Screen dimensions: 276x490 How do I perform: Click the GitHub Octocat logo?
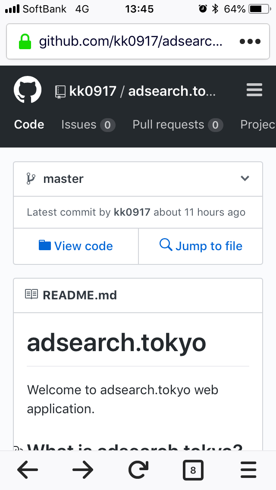tap(28, 90)
